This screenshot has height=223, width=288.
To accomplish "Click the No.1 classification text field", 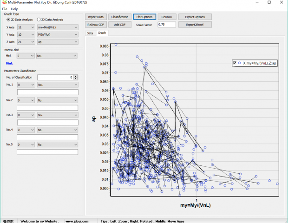I will (47, 92).
